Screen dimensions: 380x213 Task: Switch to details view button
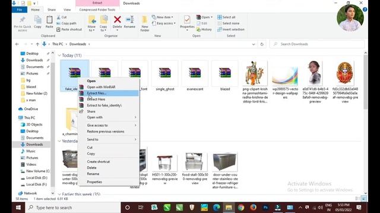coord(357,199)
